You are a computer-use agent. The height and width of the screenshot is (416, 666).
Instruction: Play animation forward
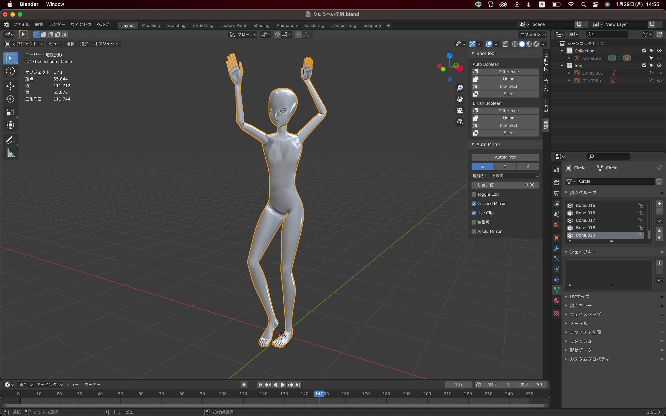click(283, 385)
